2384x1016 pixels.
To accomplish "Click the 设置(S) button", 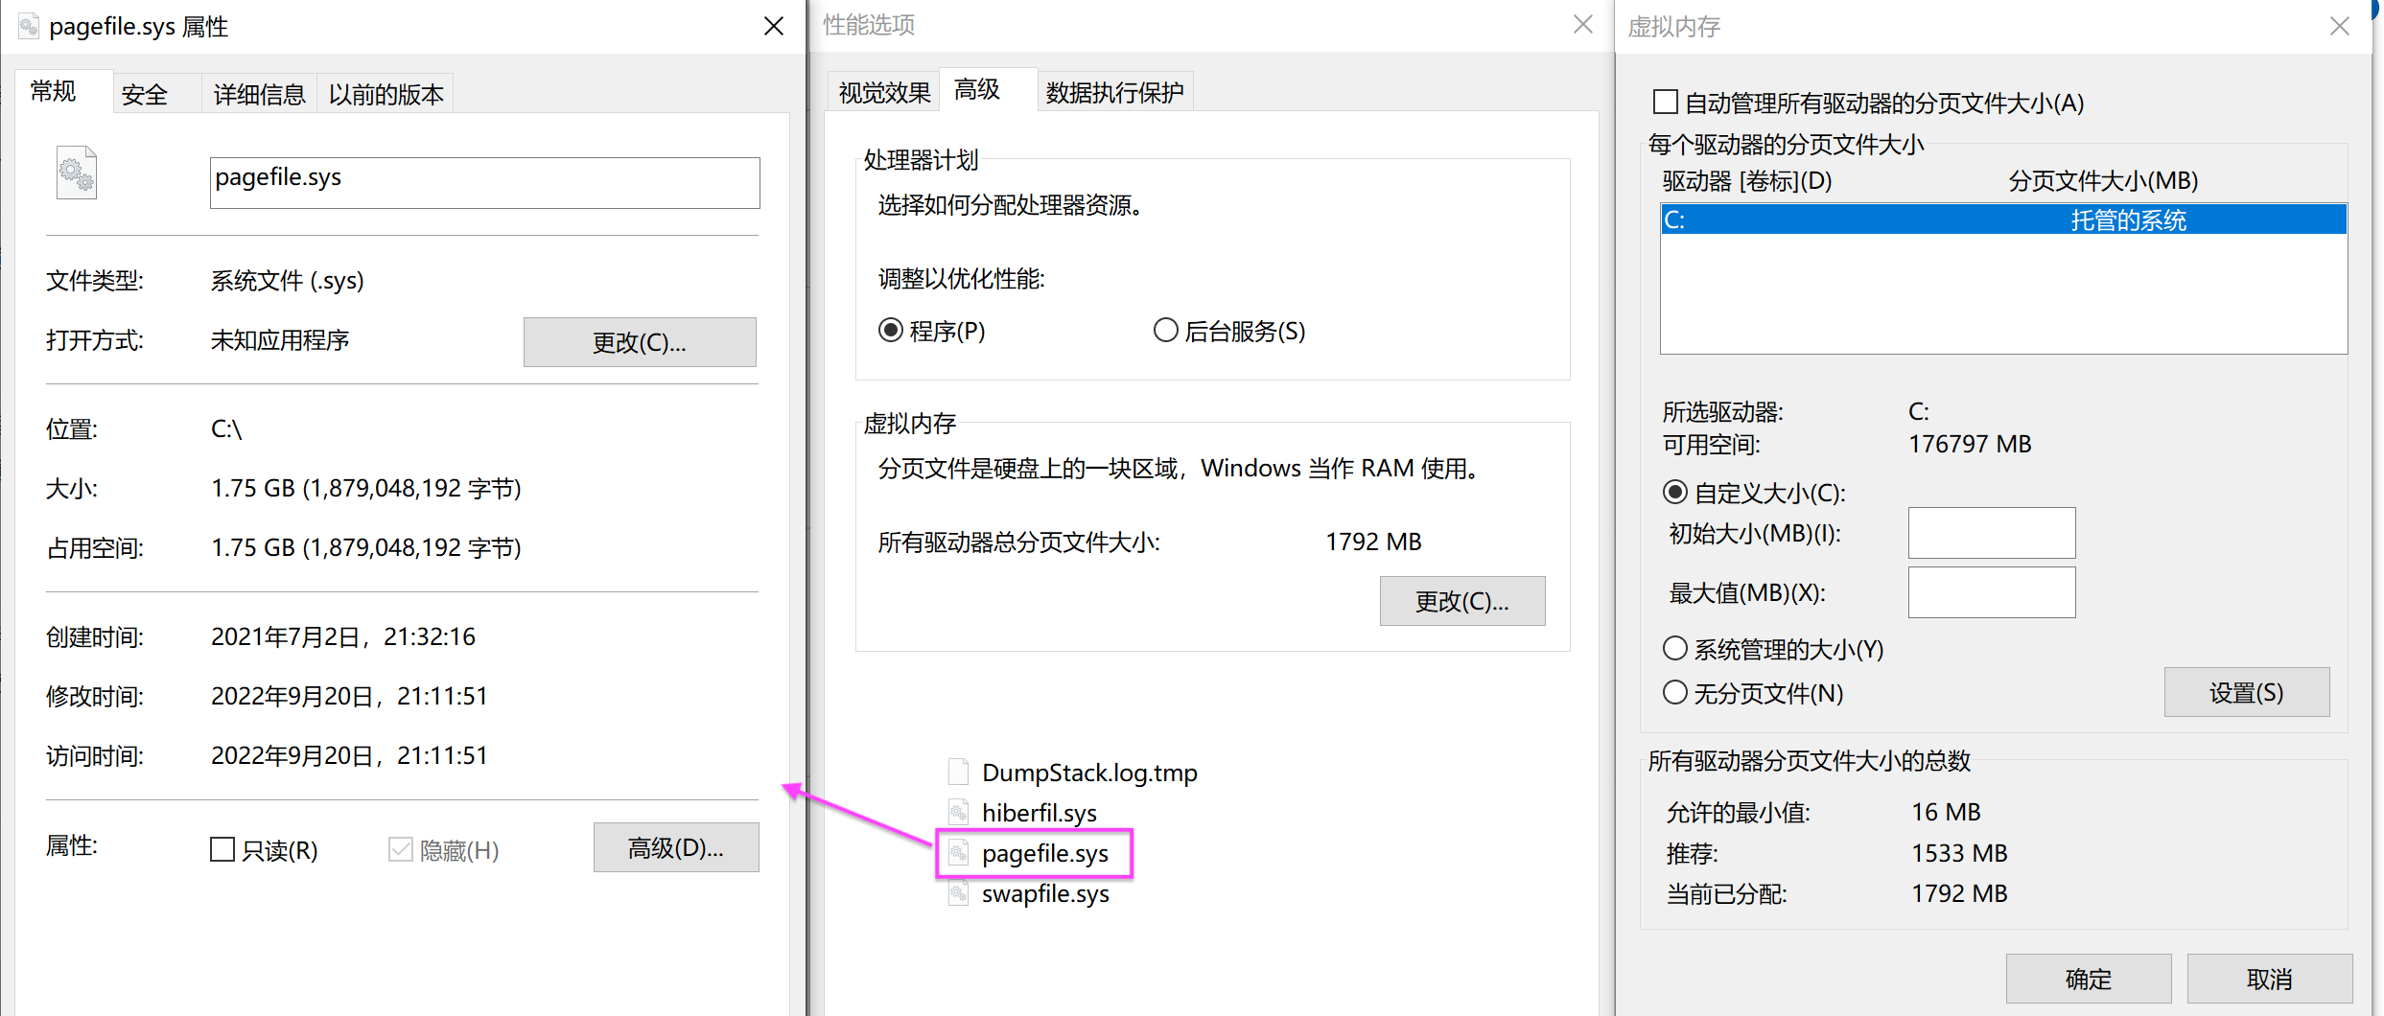I will click(x=2247, y=692).
